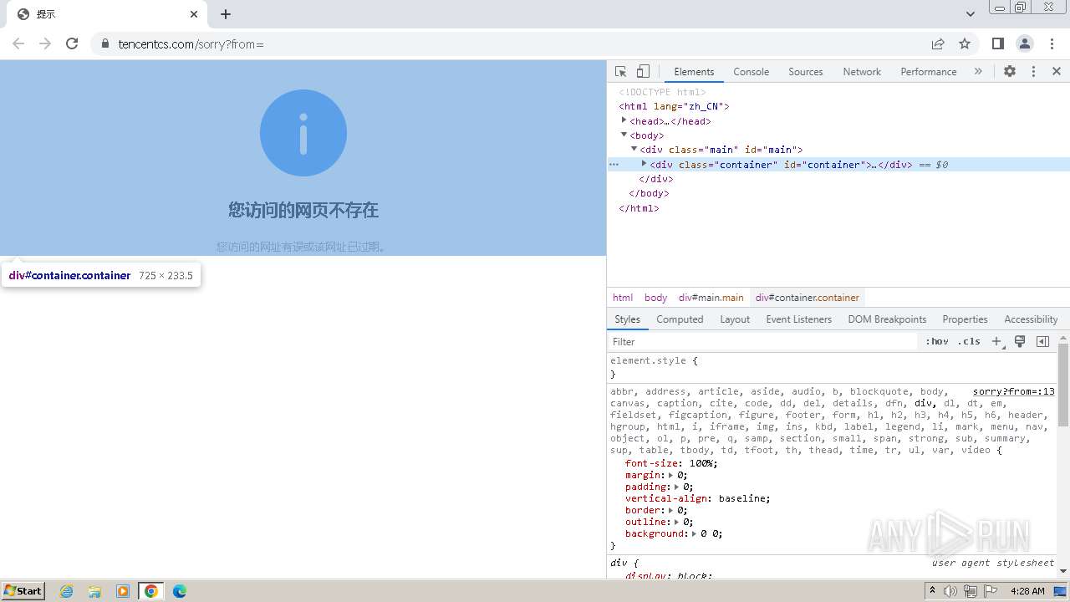Click the vertical-align baseline value
The image size is (1070, 602).
point(741,498)
